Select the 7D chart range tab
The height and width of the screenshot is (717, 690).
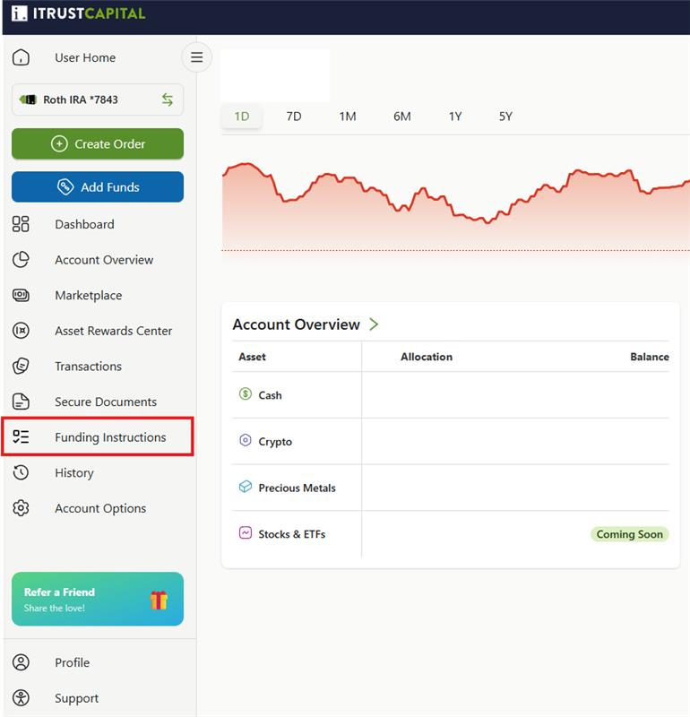[x=294, y=117]
